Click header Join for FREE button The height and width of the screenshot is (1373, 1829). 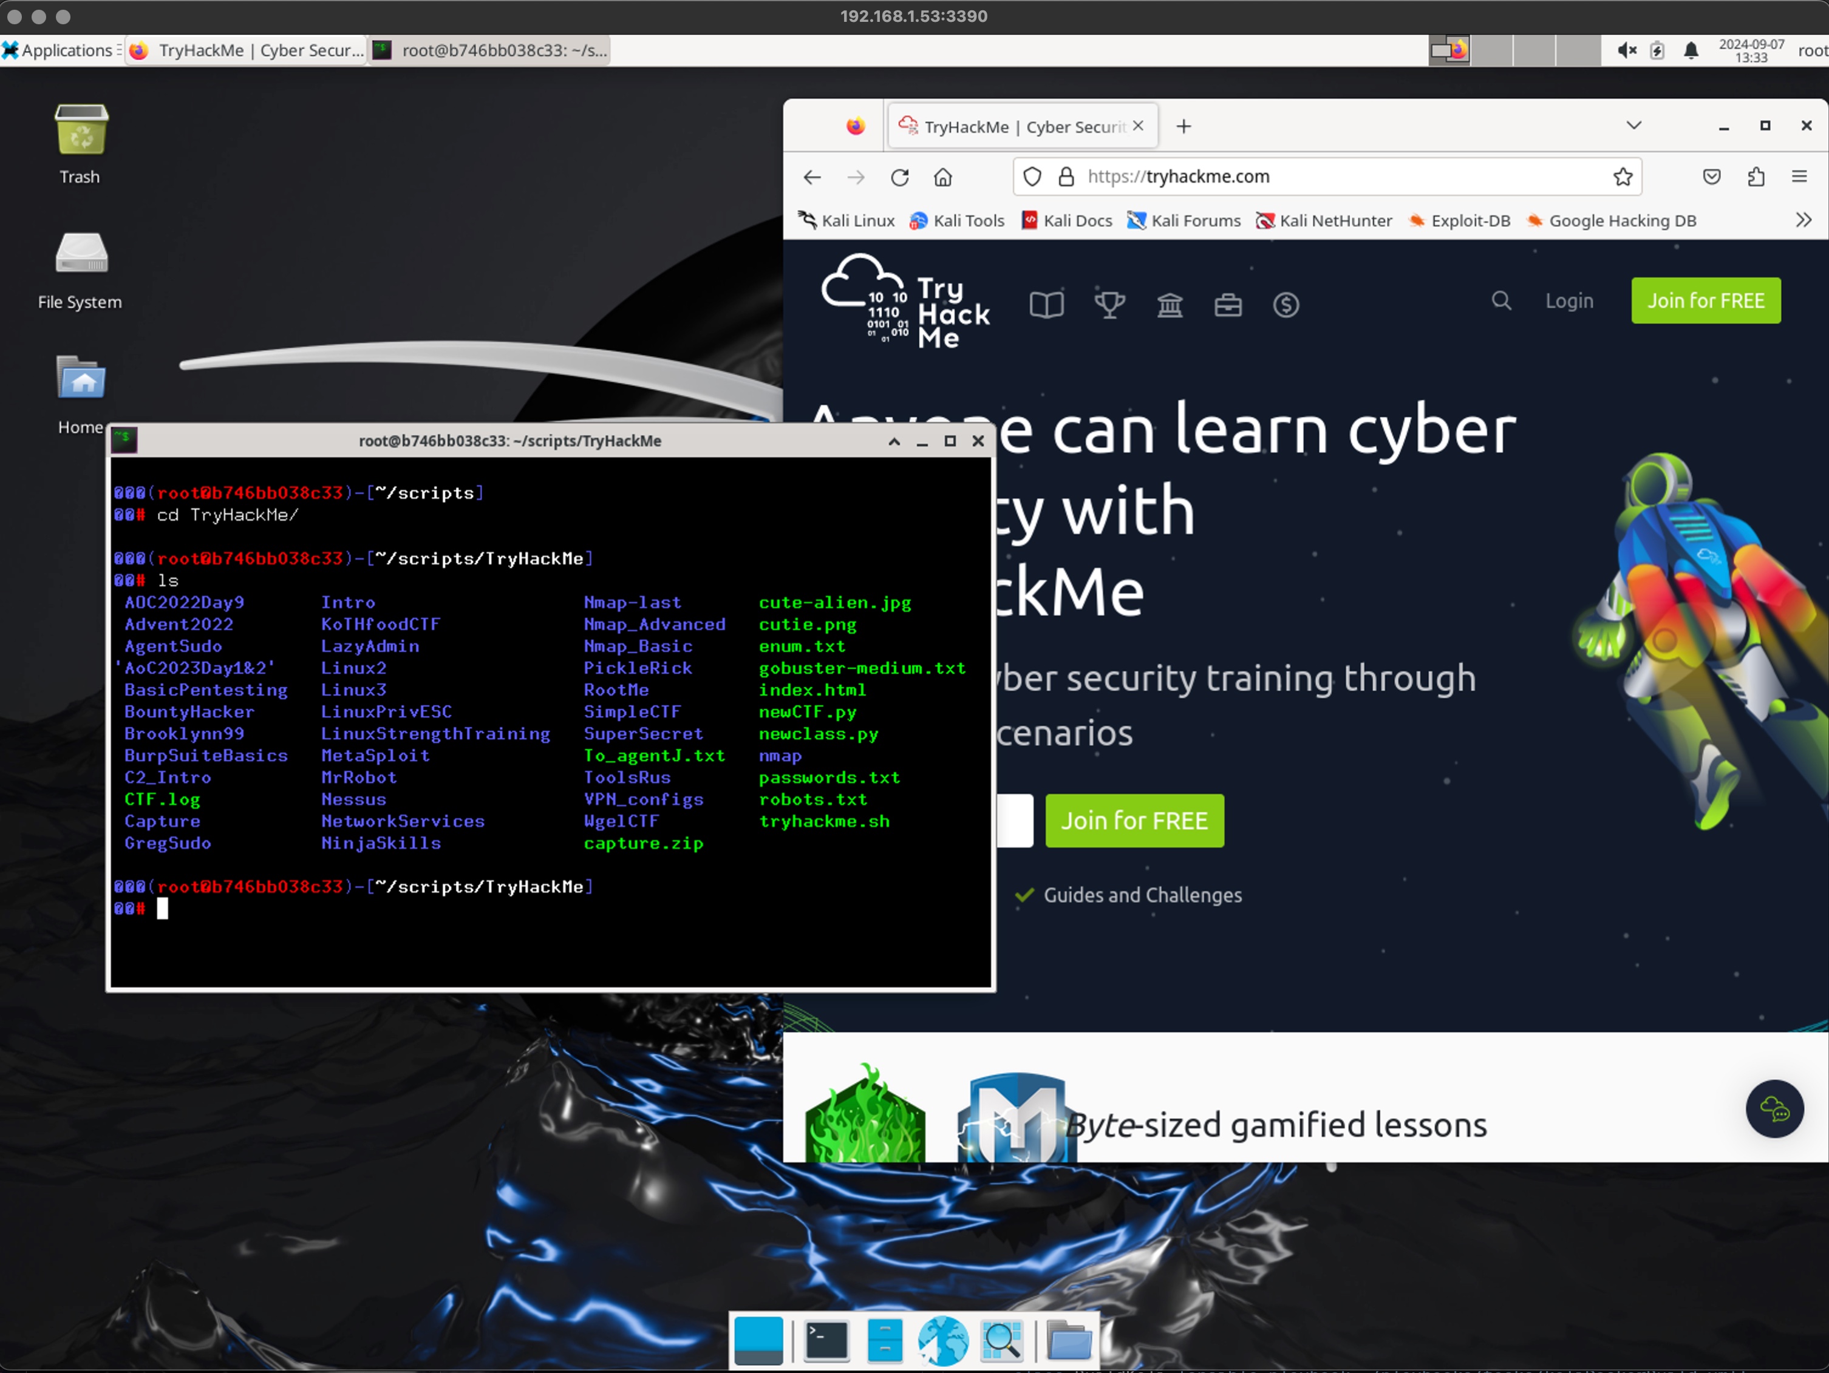pyautogui.click(x=1705, y=301)
